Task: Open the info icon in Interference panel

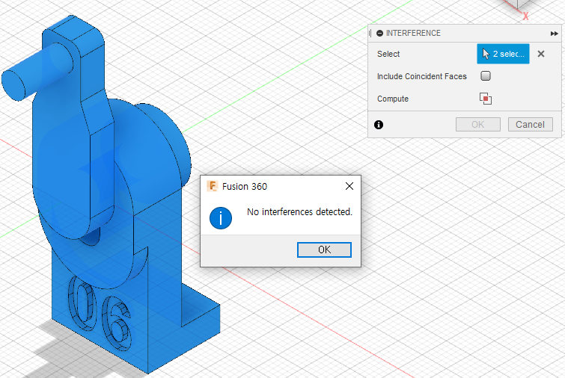Action: [x=379, y=125]
